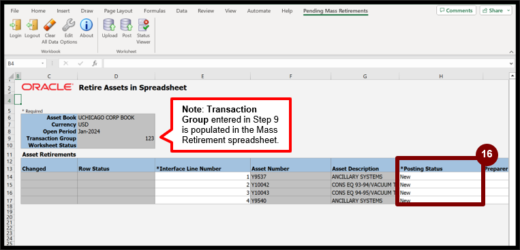Viewport: 520px width, 250px height.
Task: Click the About info icon
Action: (x=87, y=25)
